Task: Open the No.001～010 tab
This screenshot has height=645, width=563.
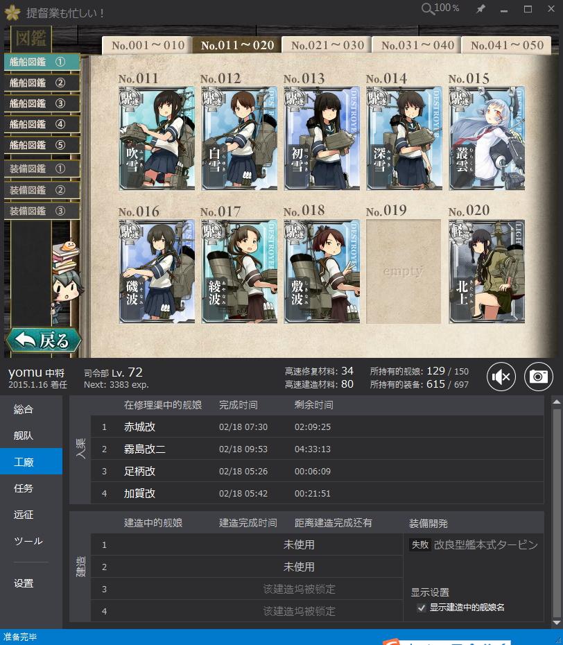Action: (x=148, y=45)
